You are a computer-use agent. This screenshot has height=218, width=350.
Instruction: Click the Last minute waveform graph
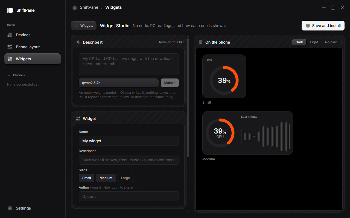tap(266, 136)
